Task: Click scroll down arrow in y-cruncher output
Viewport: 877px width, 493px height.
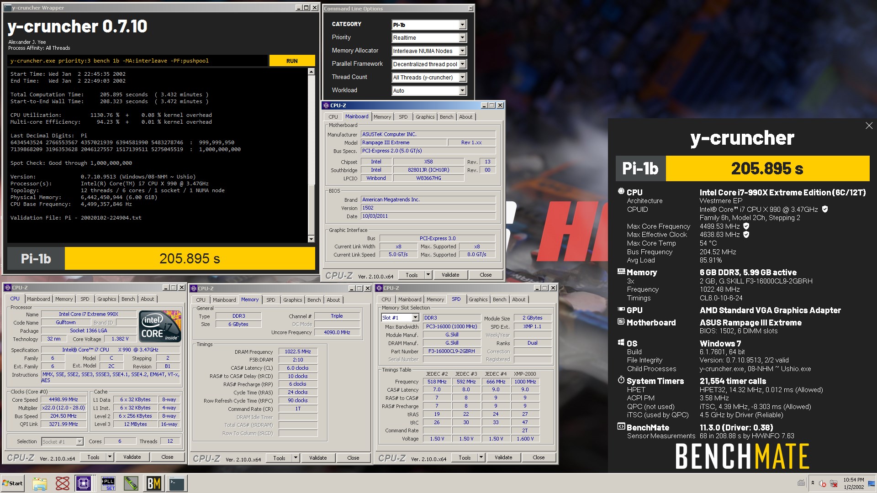Action: tap(311, 239)
